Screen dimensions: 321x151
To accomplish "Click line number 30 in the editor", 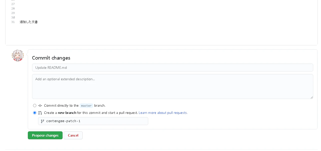I will pos(13,17).
